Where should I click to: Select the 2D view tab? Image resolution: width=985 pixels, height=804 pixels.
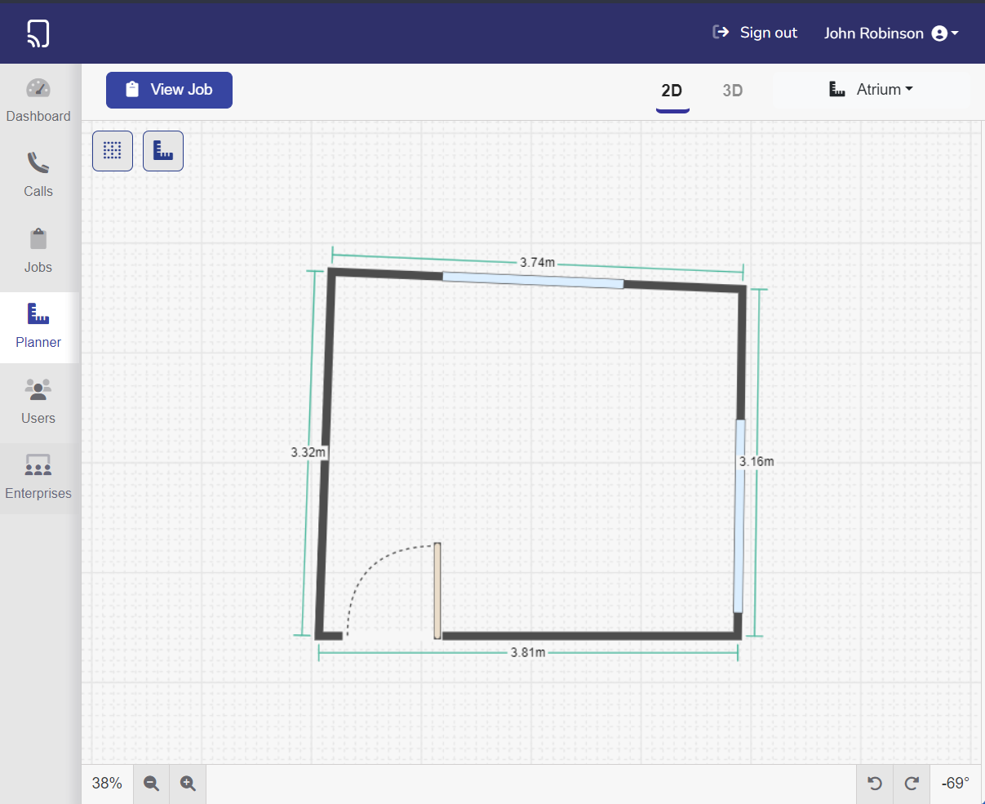click(x=672, y=91)
